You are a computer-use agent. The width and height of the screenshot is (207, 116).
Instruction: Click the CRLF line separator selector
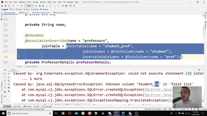[x=170, y=109]
